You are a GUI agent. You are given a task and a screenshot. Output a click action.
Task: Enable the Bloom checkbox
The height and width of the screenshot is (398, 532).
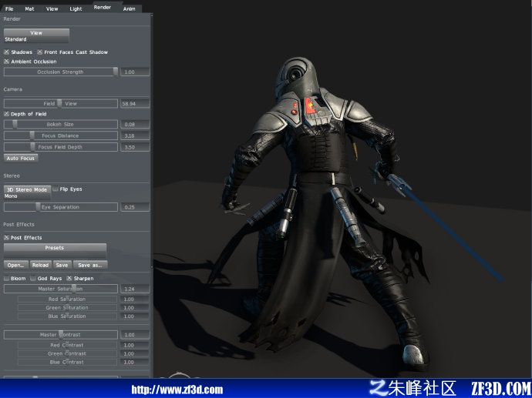pos(6,279)
